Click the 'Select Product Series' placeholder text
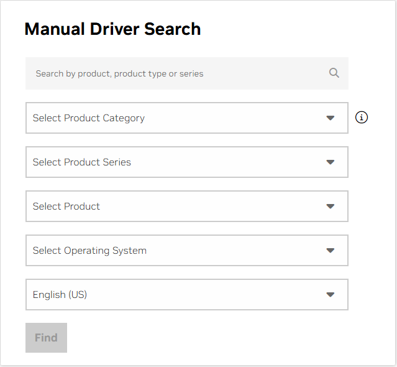Screen dimensions: 397x367 tap(82, 162)
